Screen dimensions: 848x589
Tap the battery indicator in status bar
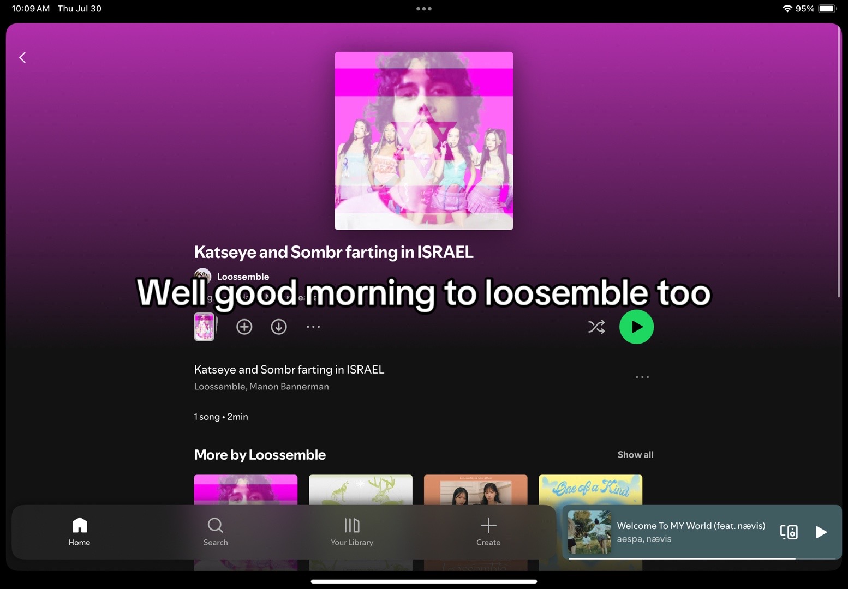pos(827,9)
